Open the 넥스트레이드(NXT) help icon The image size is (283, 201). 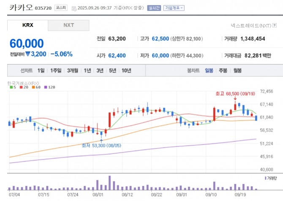275,25
